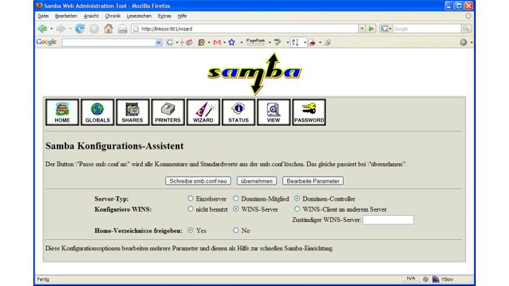Click the Google toolbar search field
Image resolution: width=509 pixels, height=286 pixels.
[108, 42]
